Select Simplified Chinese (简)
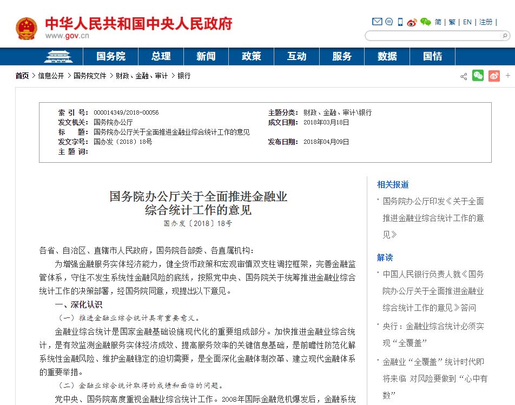 [438, 22]
